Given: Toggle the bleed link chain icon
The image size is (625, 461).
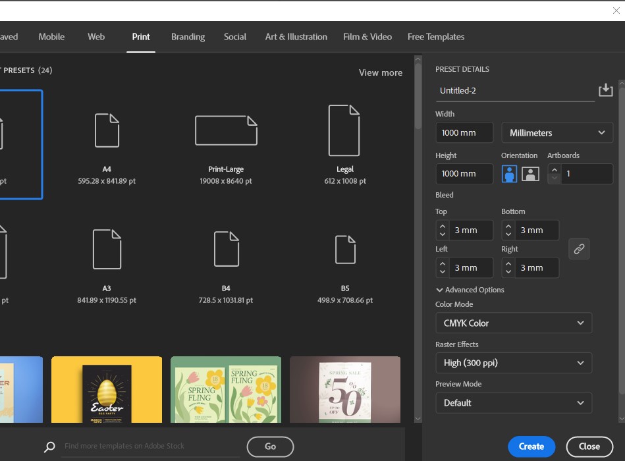Looking at the screenshot, I should pos(579,249).
